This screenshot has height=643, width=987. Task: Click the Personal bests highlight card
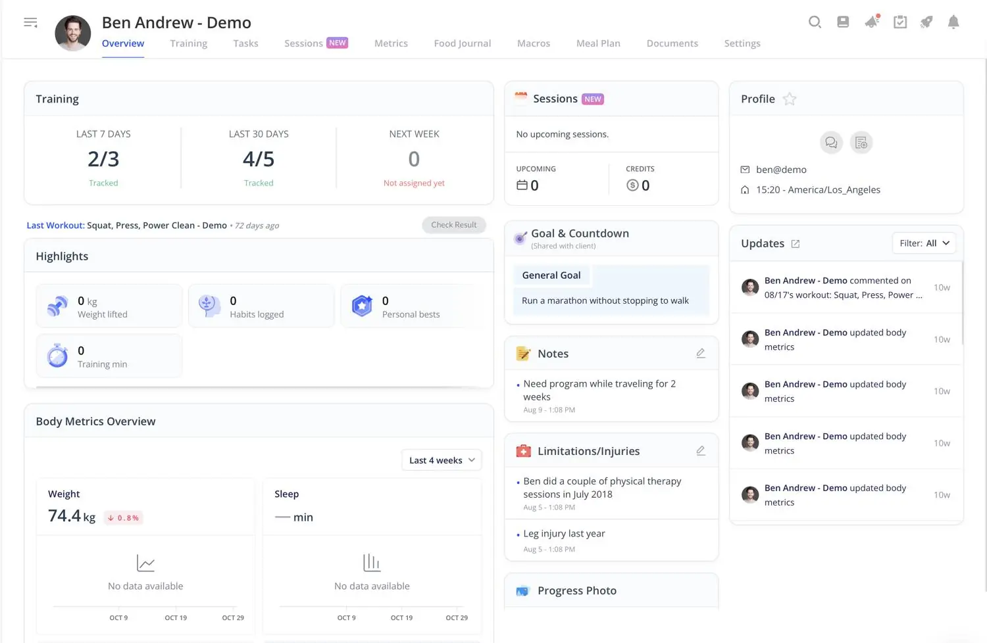click(409, 306)
